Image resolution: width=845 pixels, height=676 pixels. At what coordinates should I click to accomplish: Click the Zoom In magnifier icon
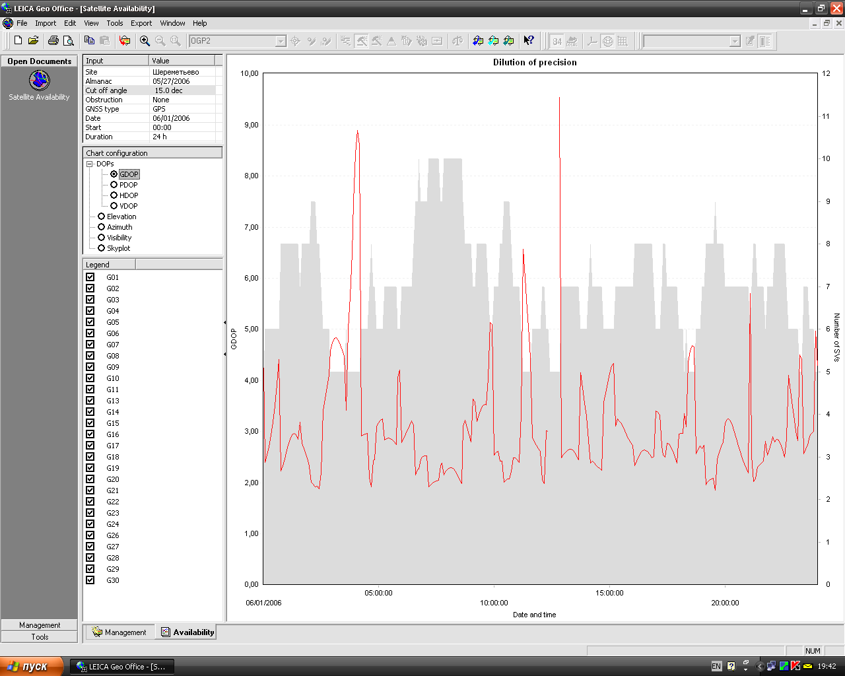(145, 41)
